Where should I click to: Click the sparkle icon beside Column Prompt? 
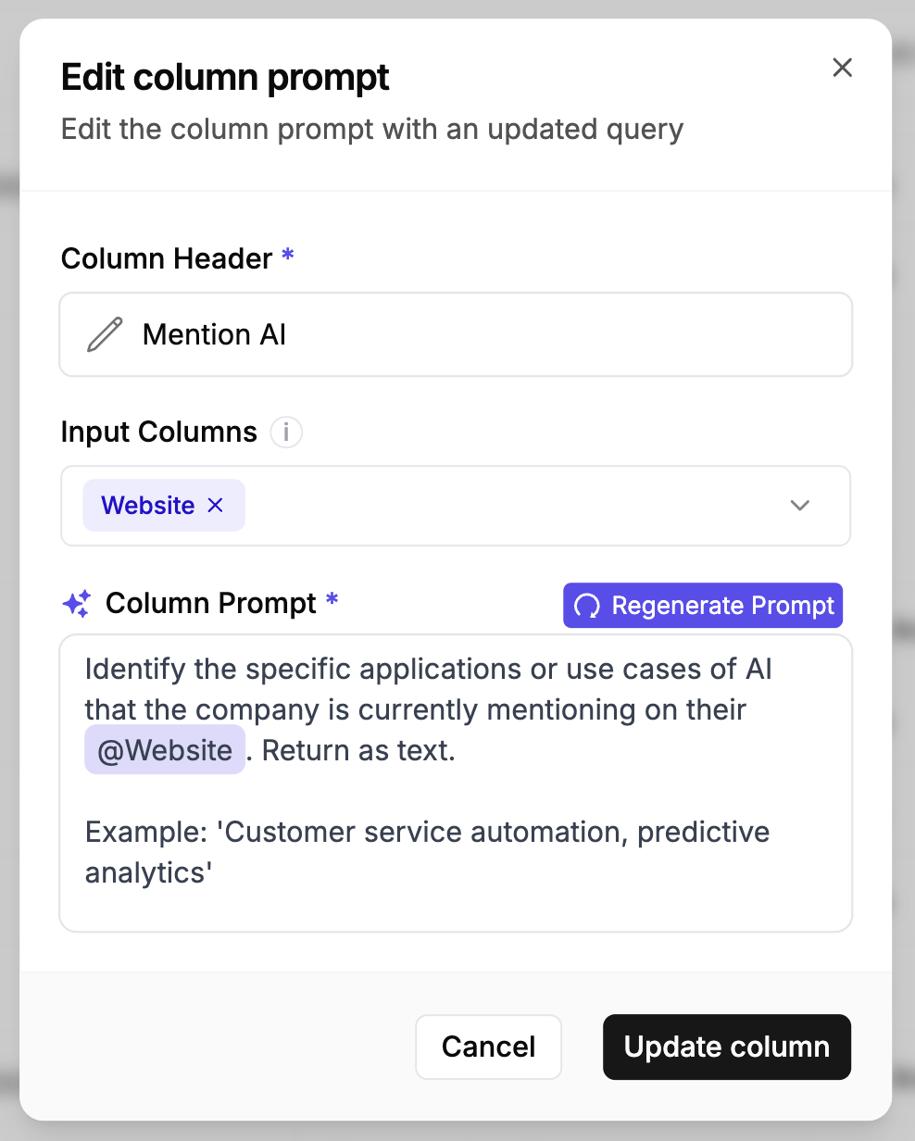tap(76, 604)
